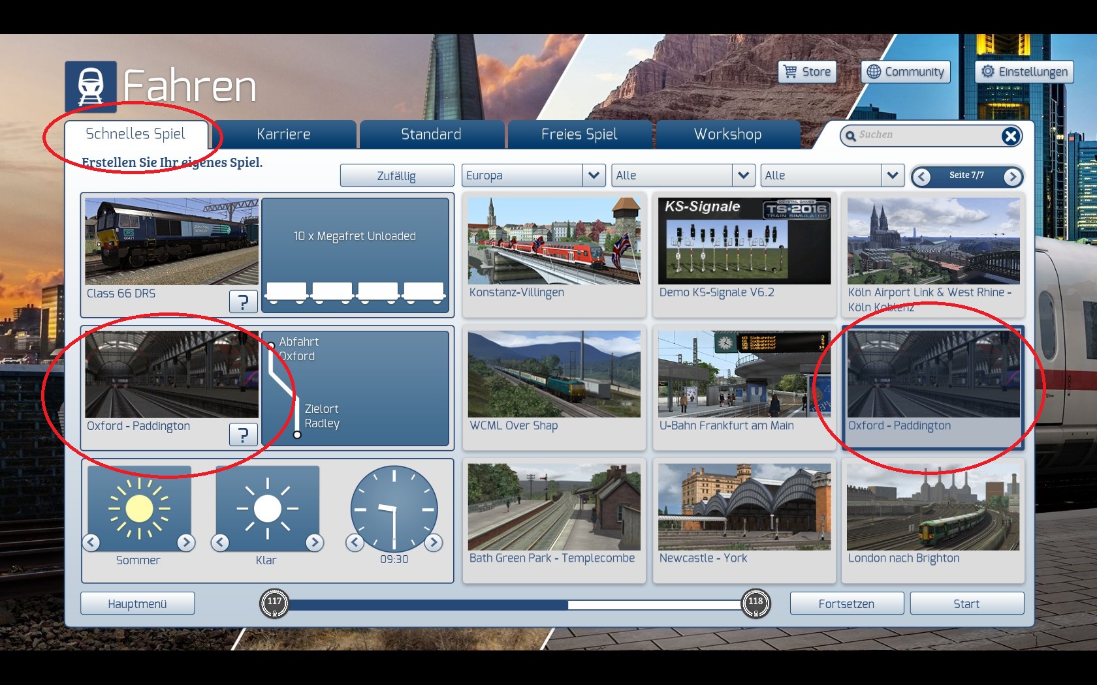Image resolution: width=1097 pixels, height=685 pixels.
Task: Go to the previous route page
Action: tap(921, 176)
